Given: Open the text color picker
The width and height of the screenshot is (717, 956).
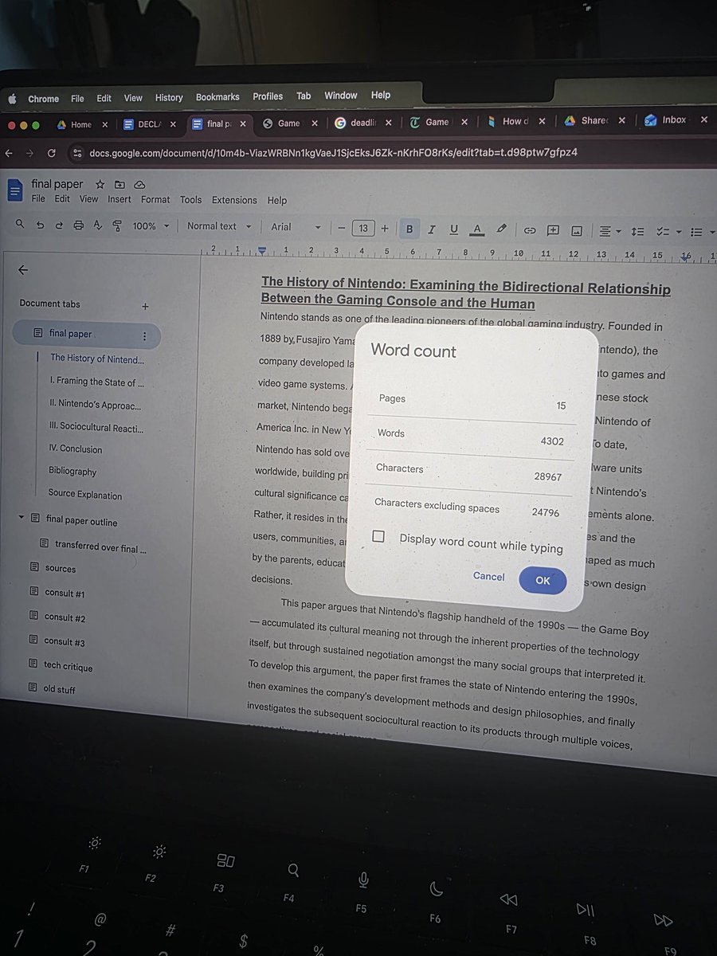Looking at the screenshot, I should click(477, 230).
